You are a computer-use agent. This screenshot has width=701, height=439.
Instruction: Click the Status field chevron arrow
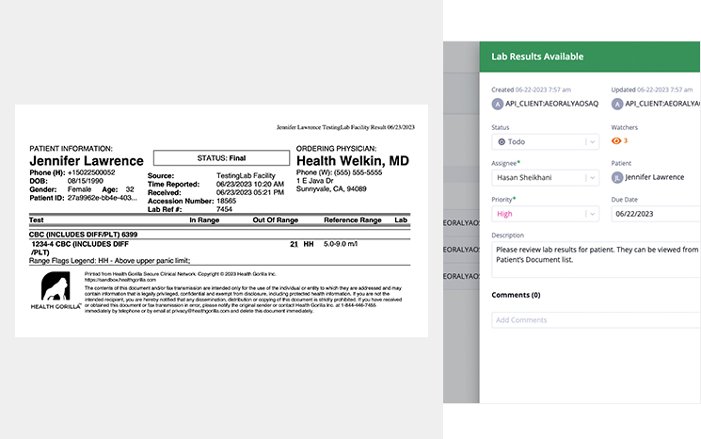click(x=593, y=142)
